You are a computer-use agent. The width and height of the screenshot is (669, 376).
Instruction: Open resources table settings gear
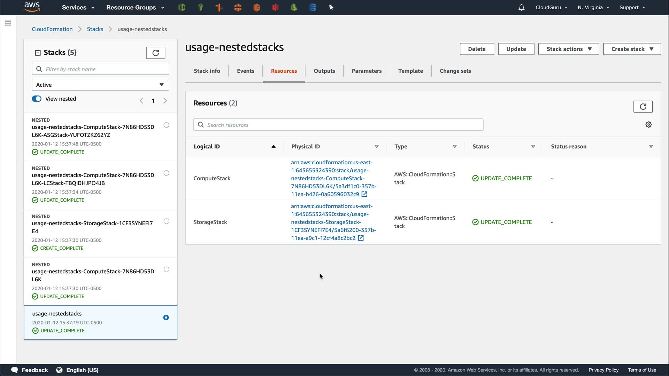[x=648, y=125]
